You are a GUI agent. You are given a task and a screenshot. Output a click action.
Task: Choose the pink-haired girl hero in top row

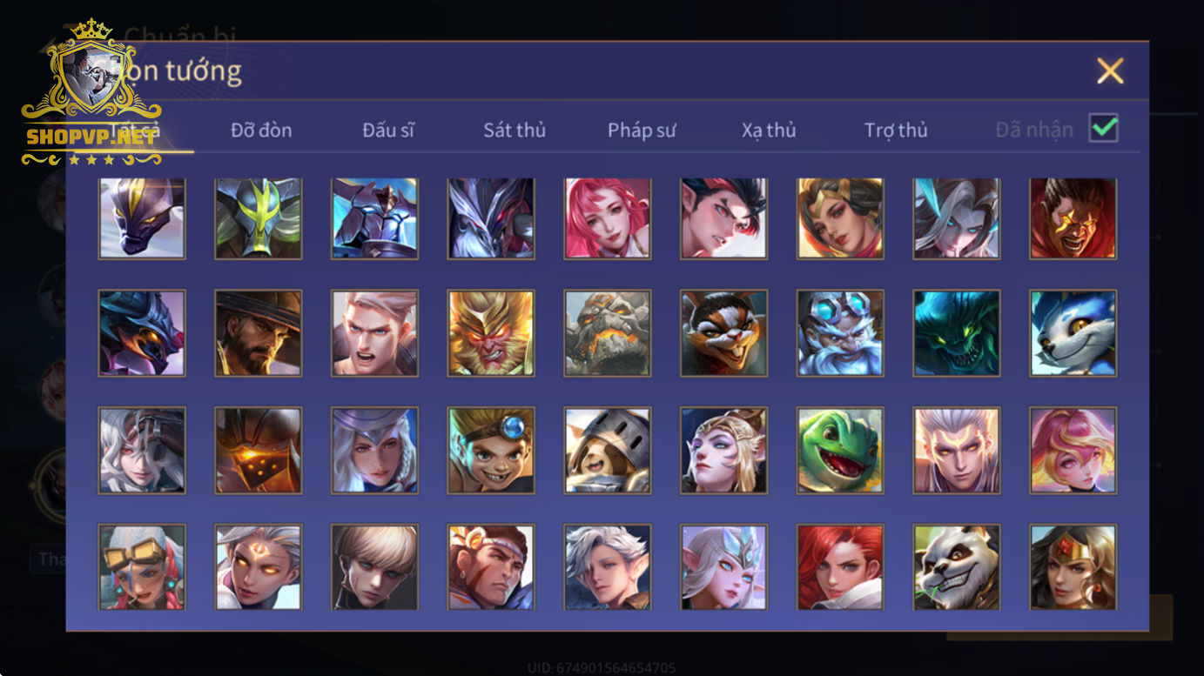pos(608,218)
